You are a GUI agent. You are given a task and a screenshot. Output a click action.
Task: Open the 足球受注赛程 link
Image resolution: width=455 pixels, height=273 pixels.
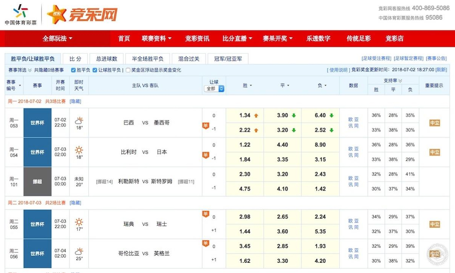(x=376, y=58)
